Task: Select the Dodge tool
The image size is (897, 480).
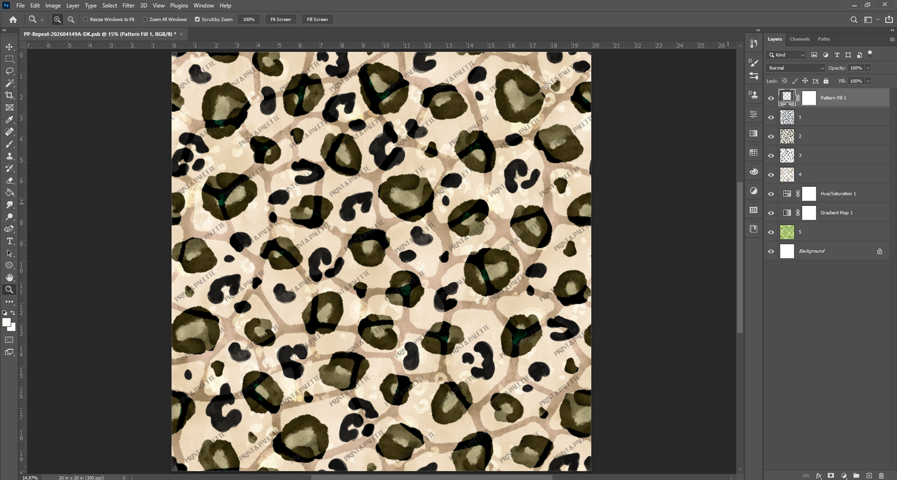Action: click(9, 216)
